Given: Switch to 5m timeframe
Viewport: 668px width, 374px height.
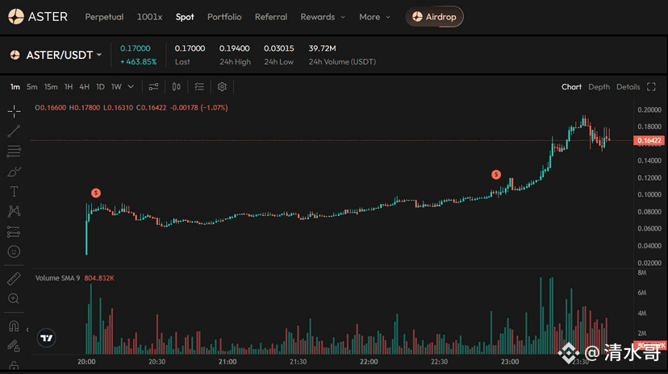Looking at the screenshot, I should coord(32,87).
